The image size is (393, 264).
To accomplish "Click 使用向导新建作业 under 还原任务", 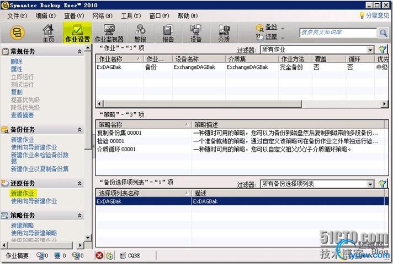I will (34, 201).
